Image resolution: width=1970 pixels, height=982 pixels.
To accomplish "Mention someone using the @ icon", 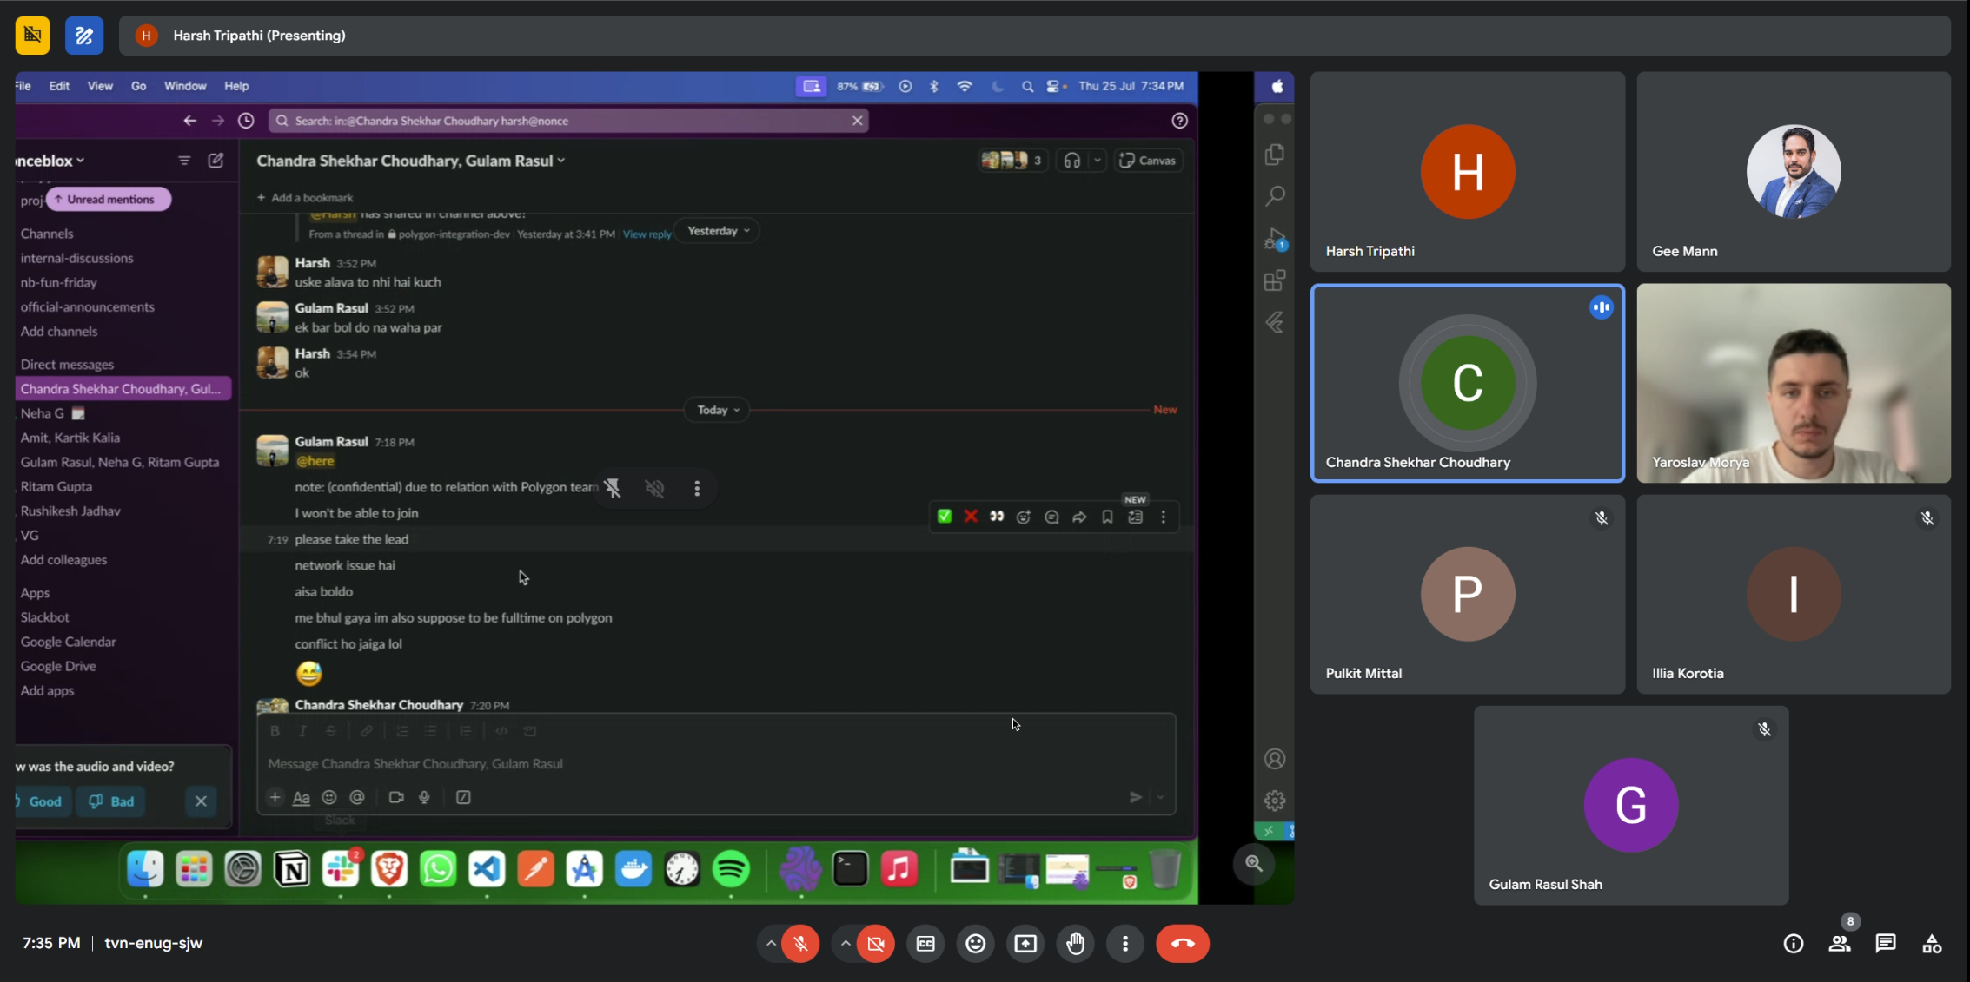I will click(x=357, y=797).
